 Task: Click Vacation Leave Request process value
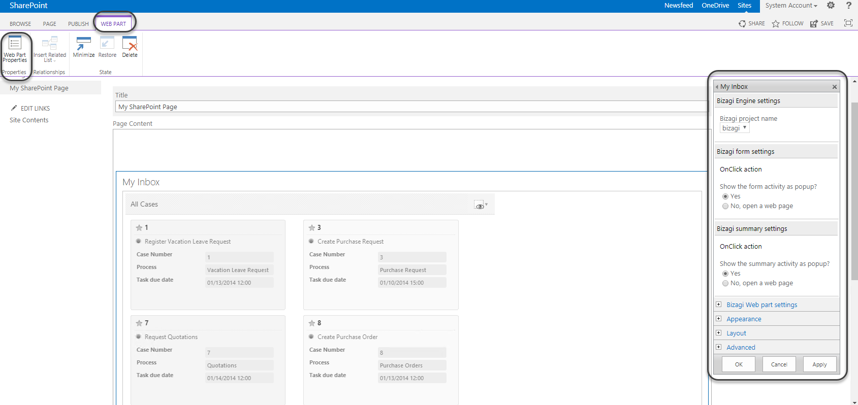pos(239,270)
